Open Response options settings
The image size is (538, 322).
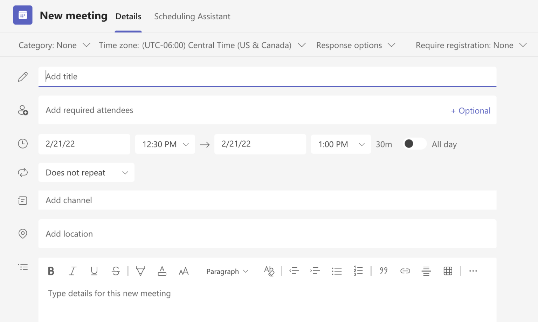click(x=355, y=45)
